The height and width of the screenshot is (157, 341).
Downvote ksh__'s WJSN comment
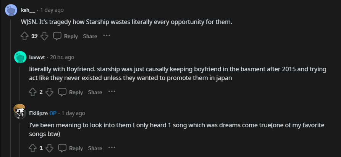pos(44,36)
